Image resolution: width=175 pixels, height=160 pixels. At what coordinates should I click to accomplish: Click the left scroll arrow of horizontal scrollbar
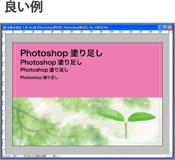58,156
